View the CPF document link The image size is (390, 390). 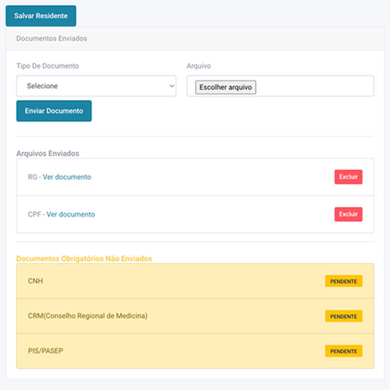tap(71, 214)
